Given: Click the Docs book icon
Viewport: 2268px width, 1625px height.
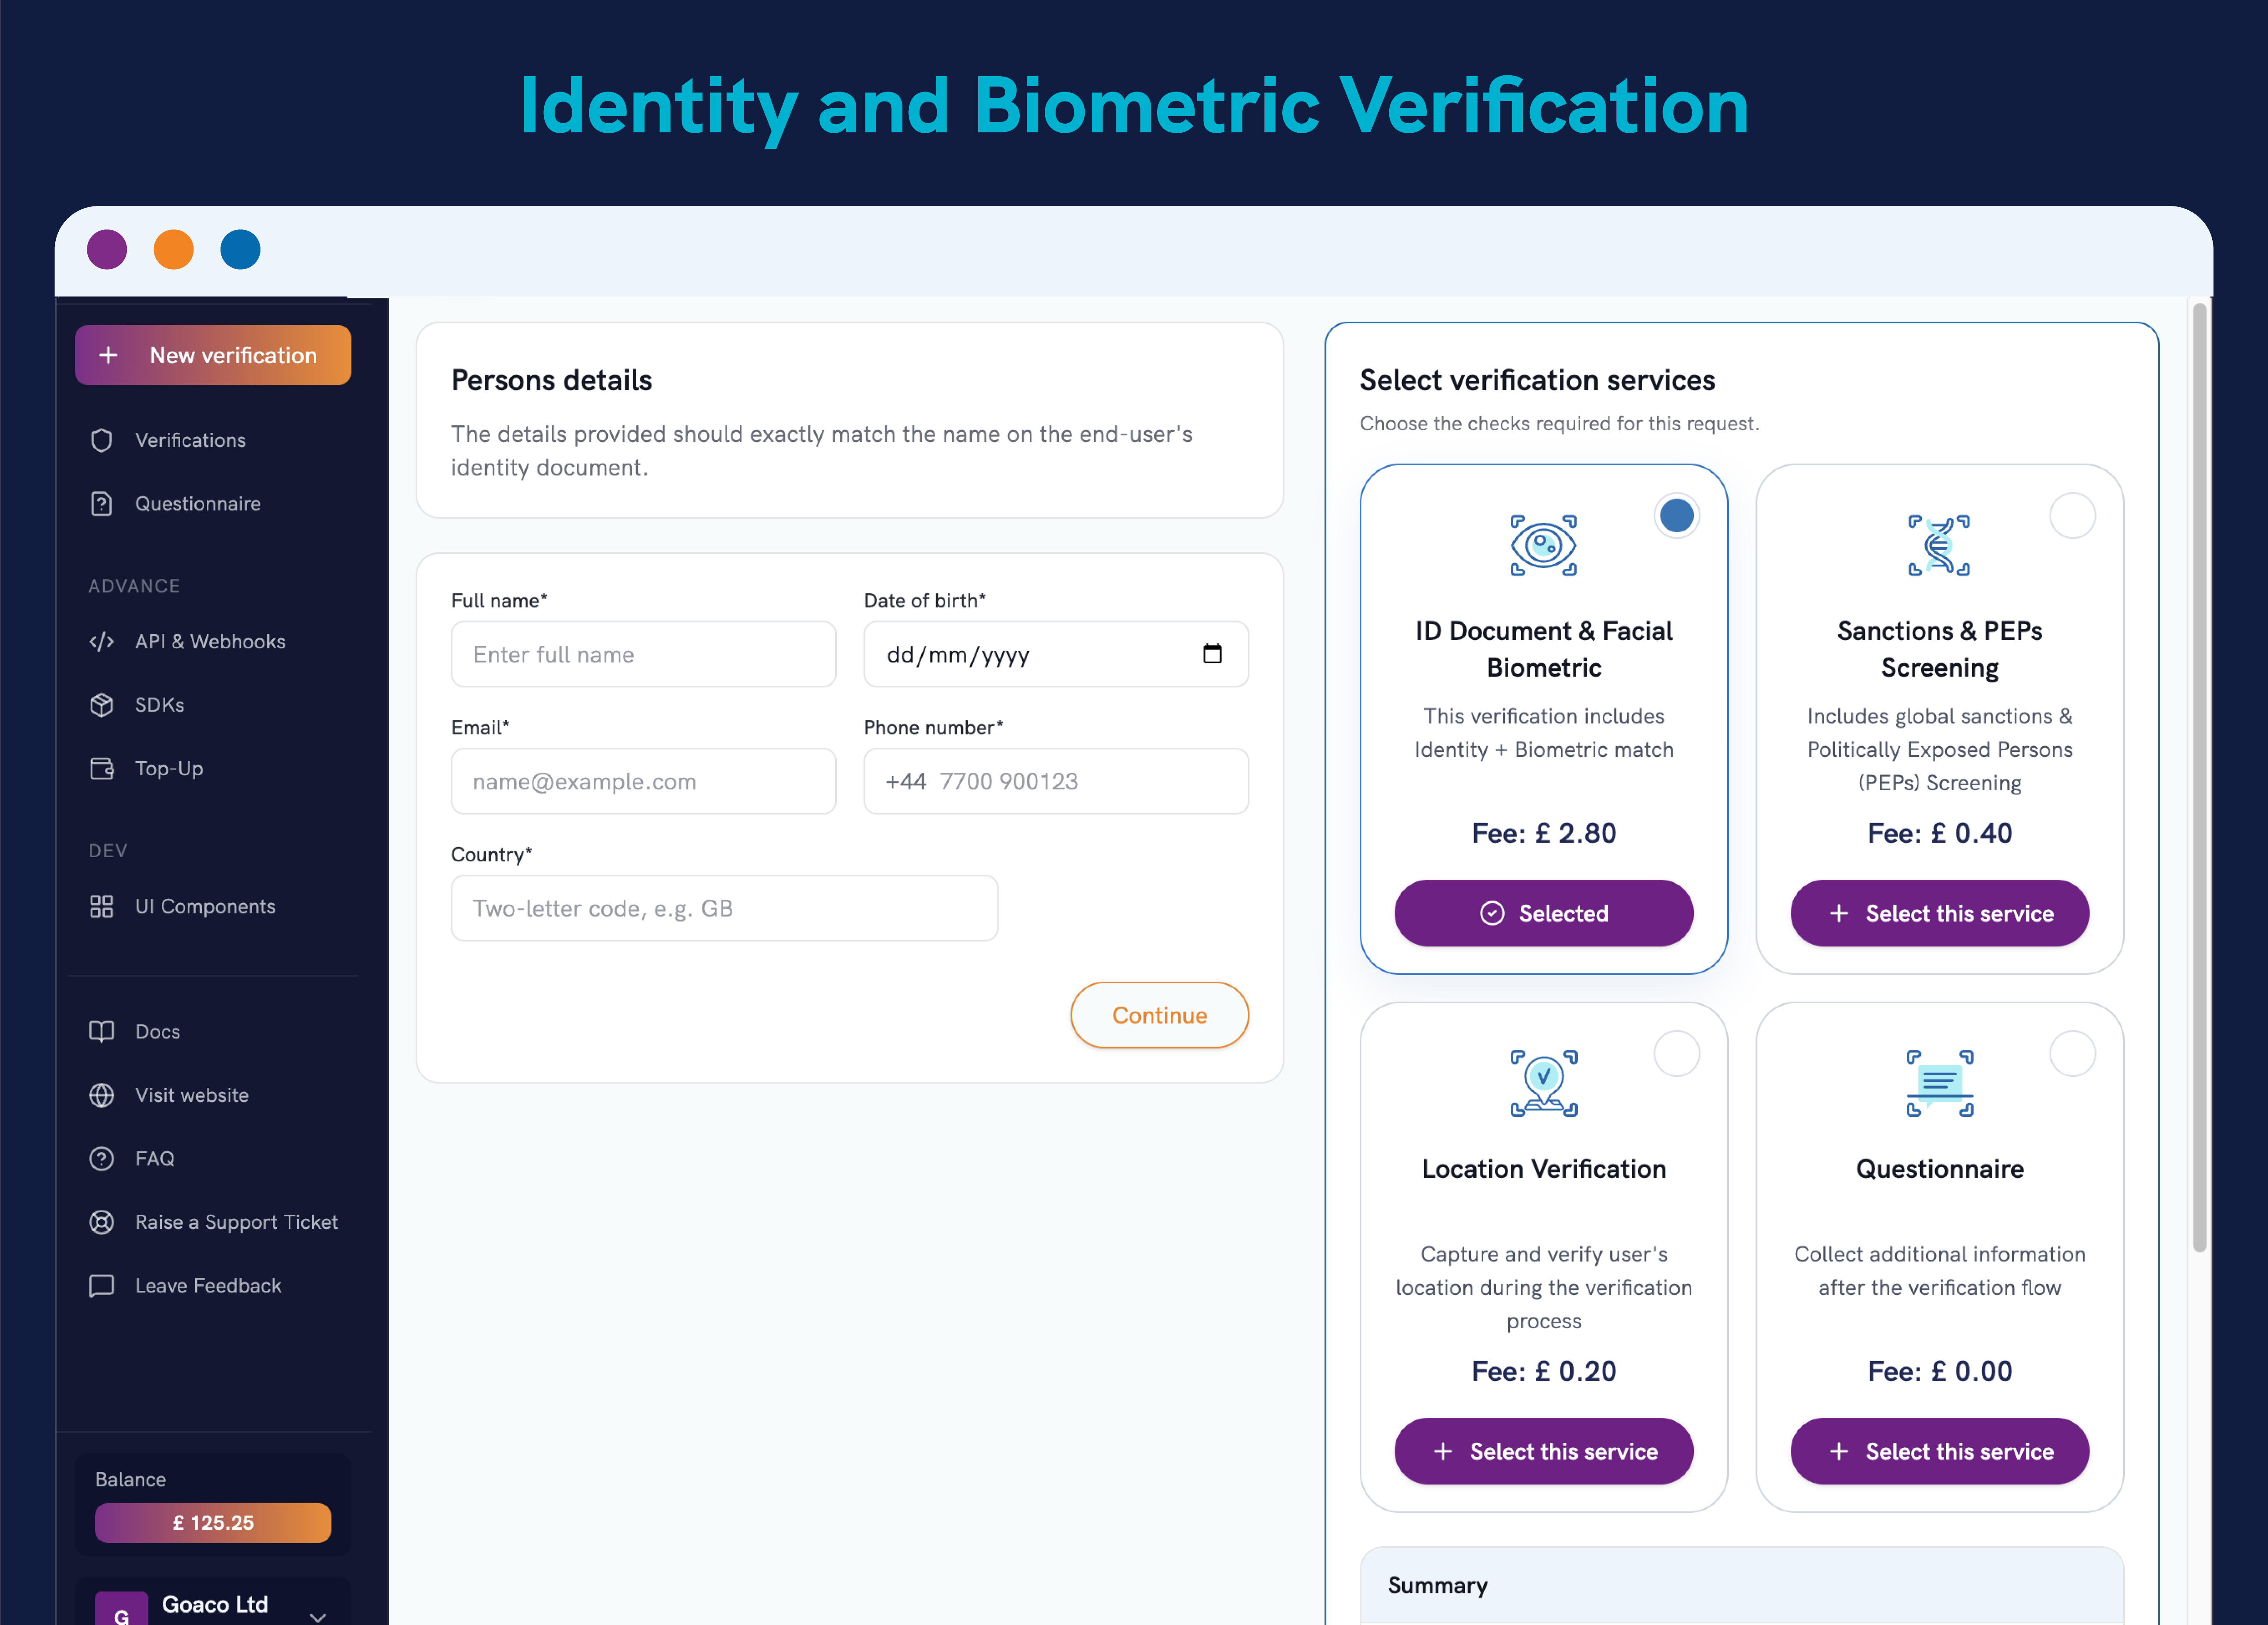Looking at the screenshot, I should point(102,1031).
